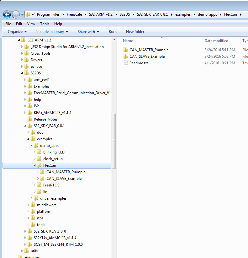Open the Help menu
The width and height of the screenshot is (248, 258).
pyautogui.click(x=58, y=24)
